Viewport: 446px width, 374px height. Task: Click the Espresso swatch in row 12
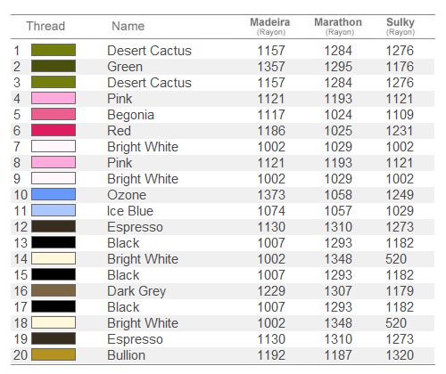54,226
